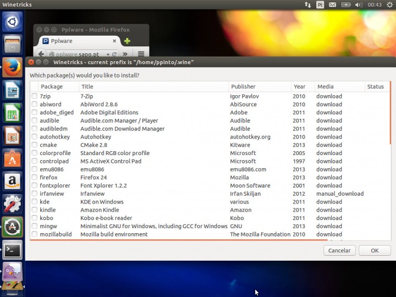Open the mail indicator in top panel
Viewport: 396px width, 297px height.
(332, 4)
